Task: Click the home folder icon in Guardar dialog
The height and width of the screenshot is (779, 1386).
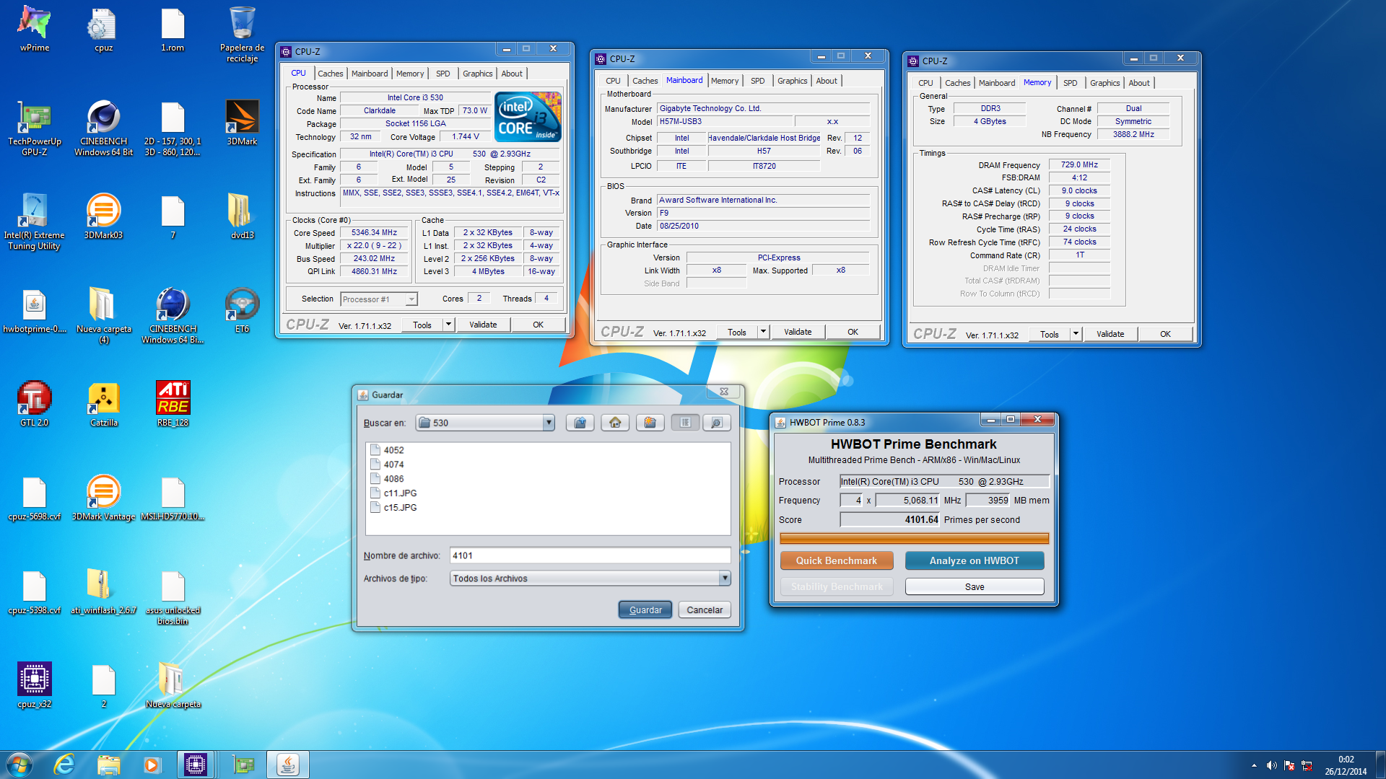Action: pyautogui.click(x=615, y=423)
